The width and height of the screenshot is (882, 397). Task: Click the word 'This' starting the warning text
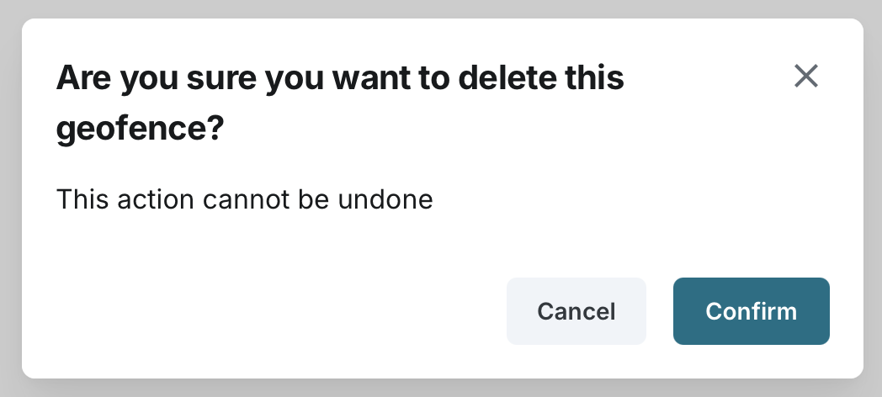coord(81,200)
